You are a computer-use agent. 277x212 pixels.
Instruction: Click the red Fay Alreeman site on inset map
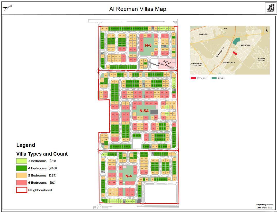(235, 53)
